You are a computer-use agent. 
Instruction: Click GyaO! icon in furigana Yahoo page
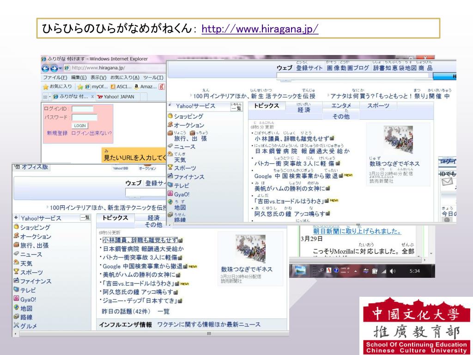tap(170, 194)
